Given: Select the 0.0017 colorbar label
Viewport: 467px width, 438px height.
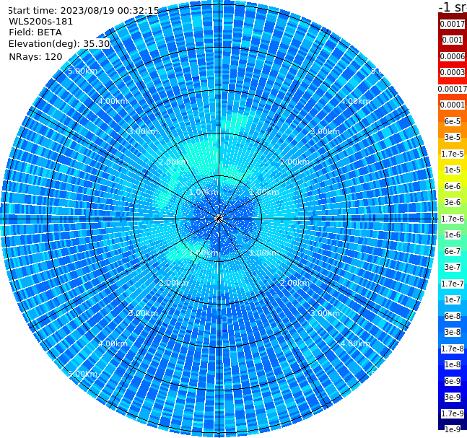Looking at the screenshot, I should pos(453,24).
